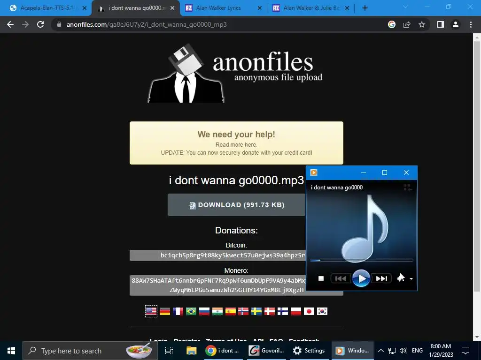Image resolution: width=481 pixels, height=360 pixels.
Task: Open Govorilka app in the taskbar
Action: click(266, 351)
